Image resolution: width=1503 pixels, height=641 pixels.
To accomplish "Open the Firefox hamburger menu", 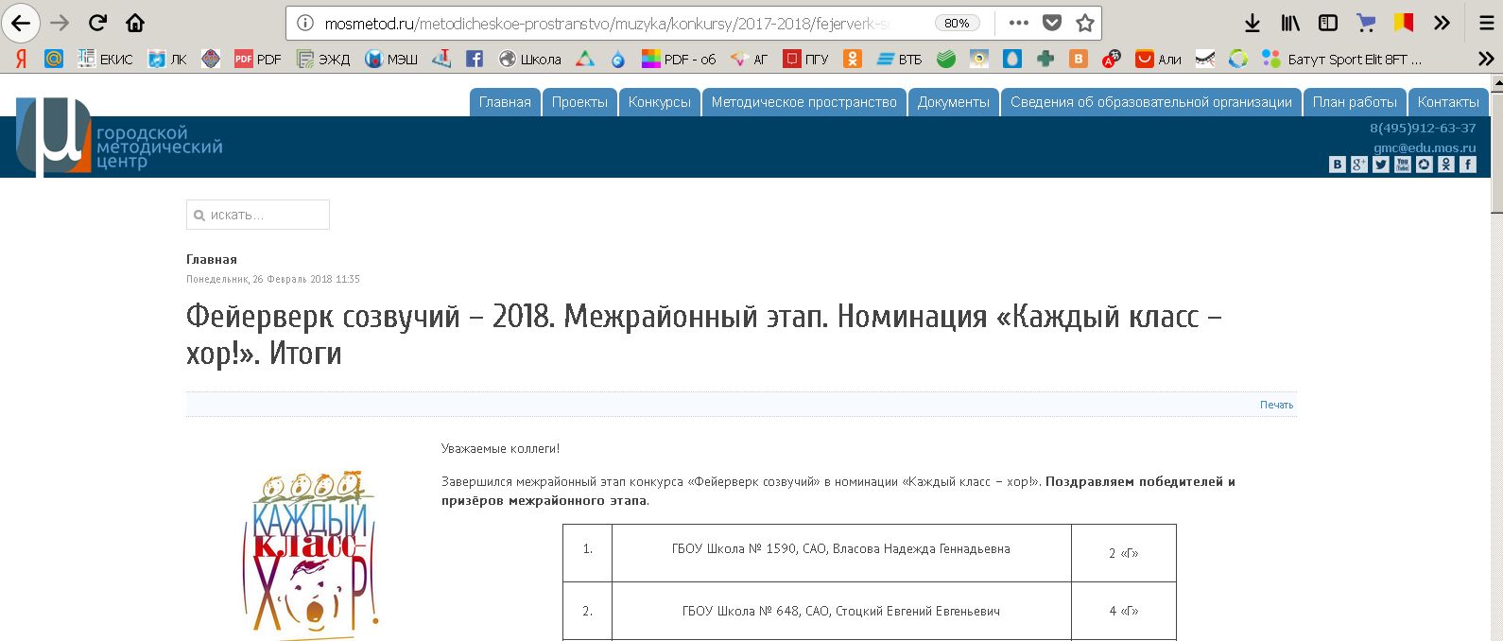I will coord(1486,23).
